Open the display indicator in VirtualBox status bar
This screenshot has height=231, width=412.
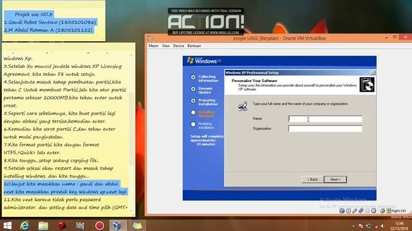point(373,210)
